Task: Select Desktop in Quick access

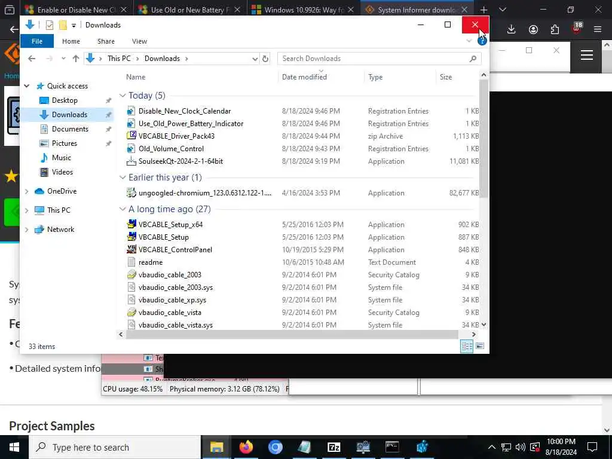Action: point(65,100)
